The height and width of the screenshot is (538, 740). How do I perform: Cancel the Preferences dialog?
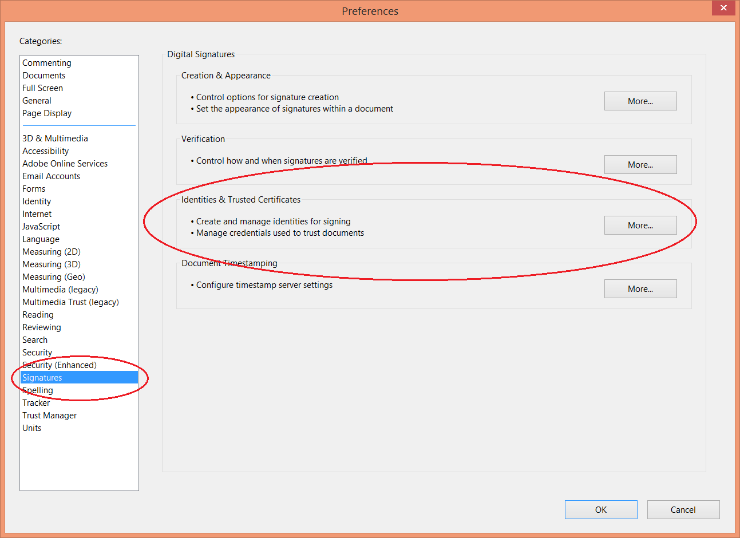pyautogui.click(x=683, y=510)
